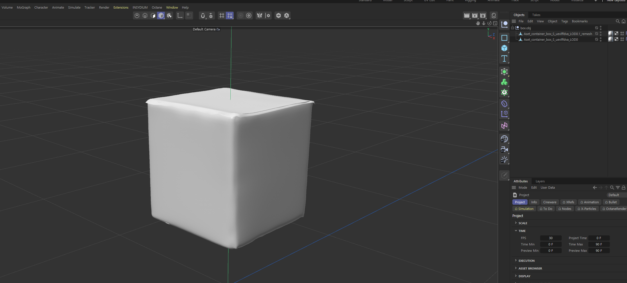Click the Environment globe palette icon
Image resolution: width=627 pixels, height=283 pixels.
504,139
